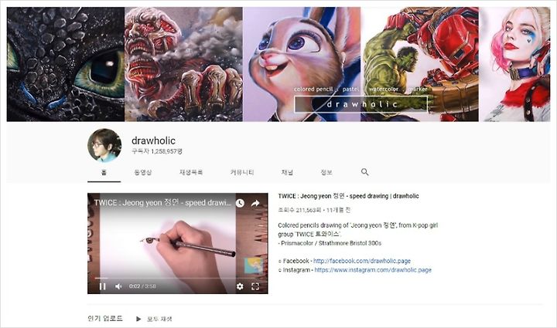Click the subscriber count 1,258,957명
This screenshot has height=328, width=557.
[157, 151]
